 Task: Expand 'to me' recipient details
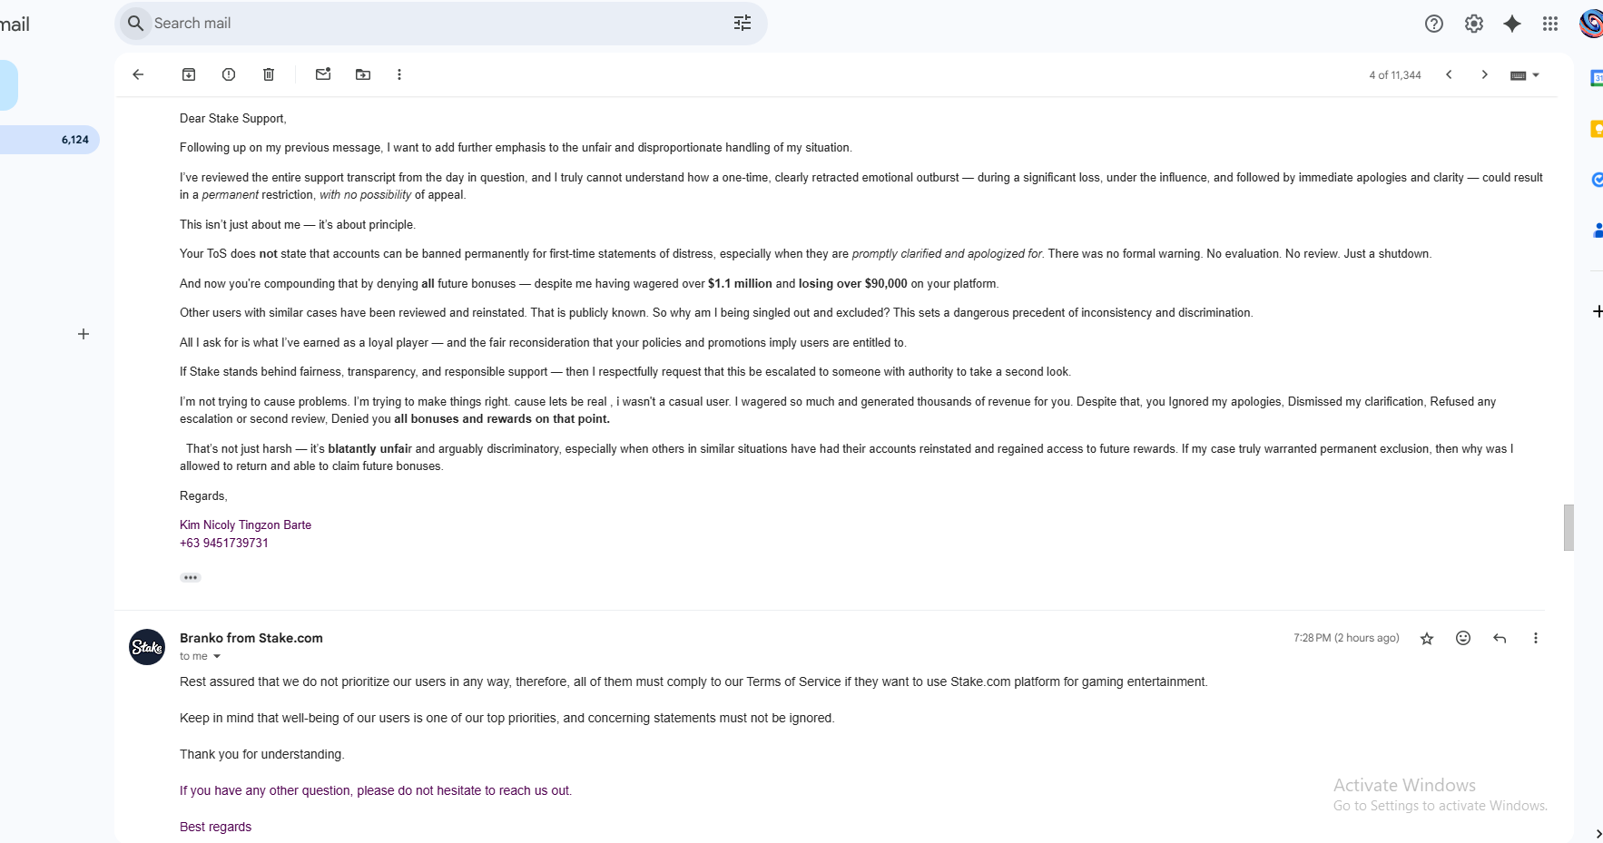(216, 656)
